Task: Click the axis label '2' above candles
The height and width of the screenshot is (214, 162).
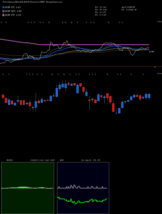Action: point(155,67)
